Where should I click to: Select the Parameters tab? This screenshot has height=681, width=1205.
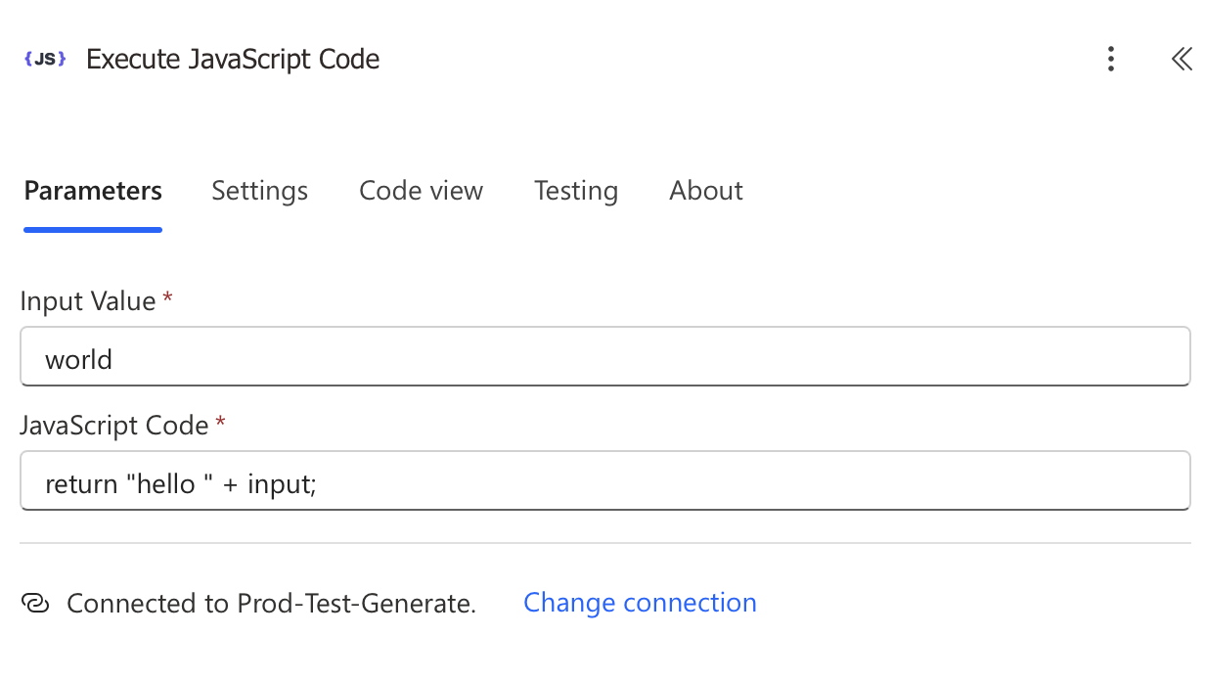92,191
